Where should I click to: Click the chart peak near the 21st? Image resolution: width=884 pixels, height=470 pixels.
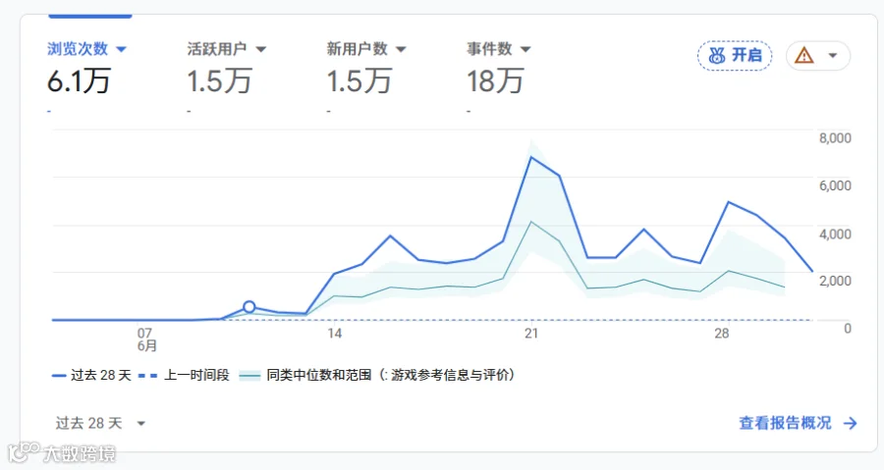(530, 157)
